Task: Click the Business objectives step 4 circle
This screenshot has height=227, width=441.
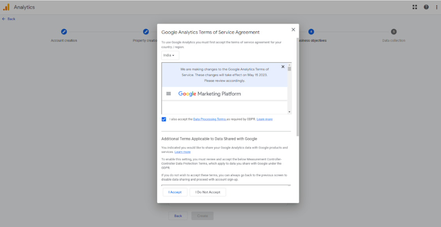Action: pos(311,32)
